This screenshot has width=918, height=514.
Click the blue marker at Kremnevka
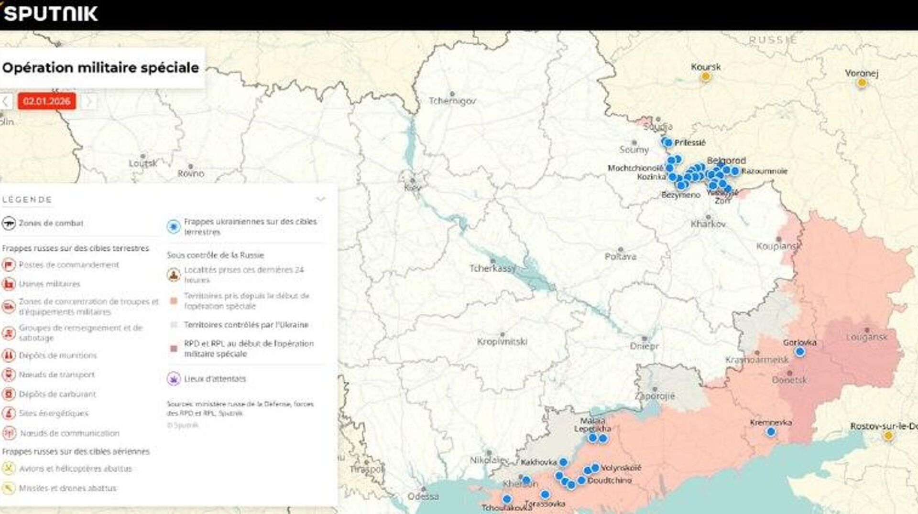(x=771, y=432)
